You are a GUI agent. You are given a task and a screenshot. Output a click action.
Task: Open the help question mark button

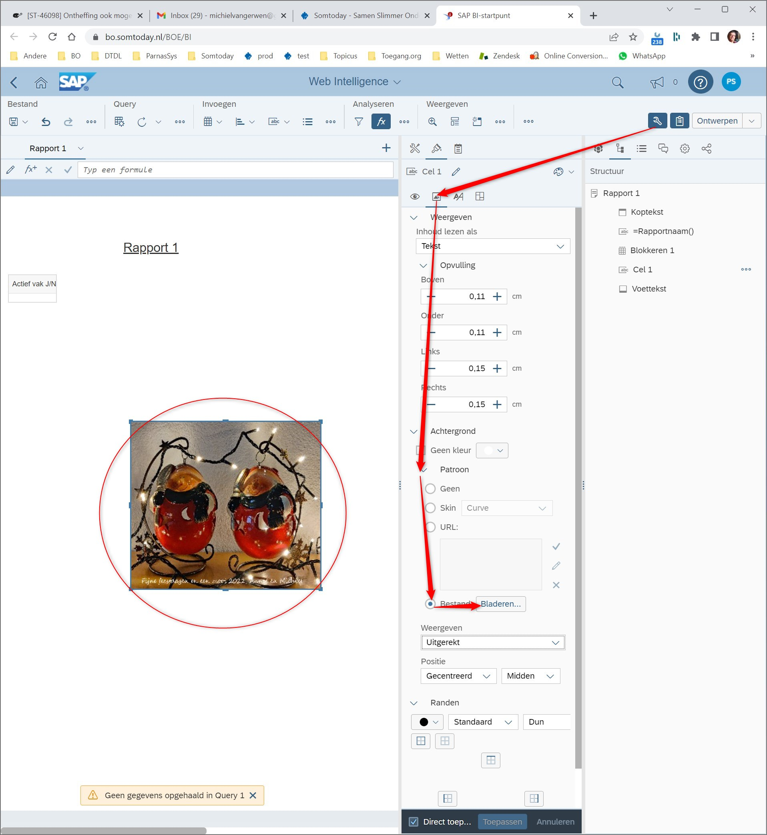click(701, 82)
